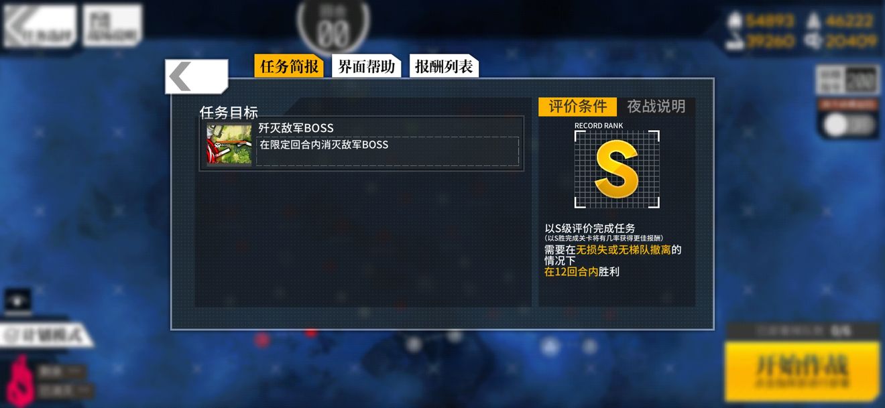Viewport: 885px width, 408px height.
Task: Click the ammo resource icon beside 46222
Action: pyautogui.click(x=814, y=21)
